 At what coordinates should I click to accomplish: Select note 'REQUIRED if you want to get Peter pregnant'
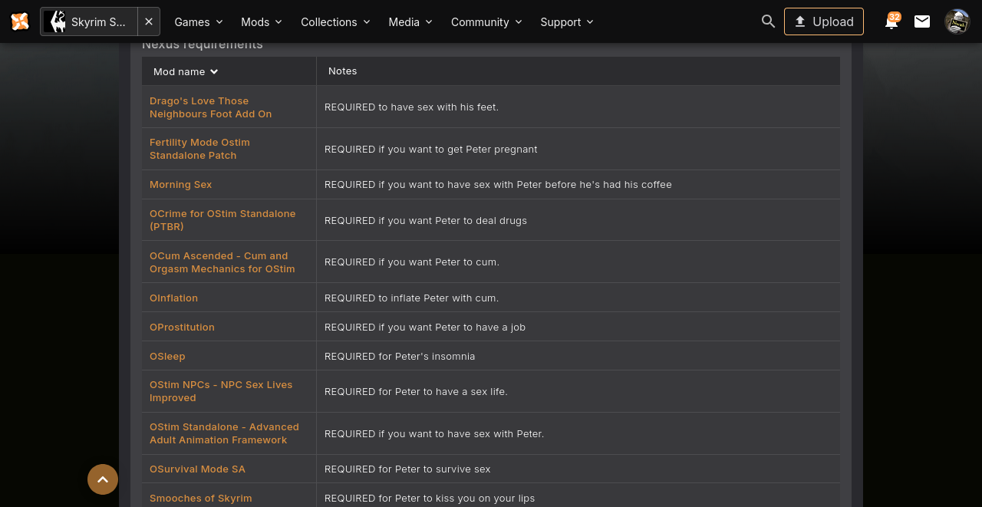431,149
